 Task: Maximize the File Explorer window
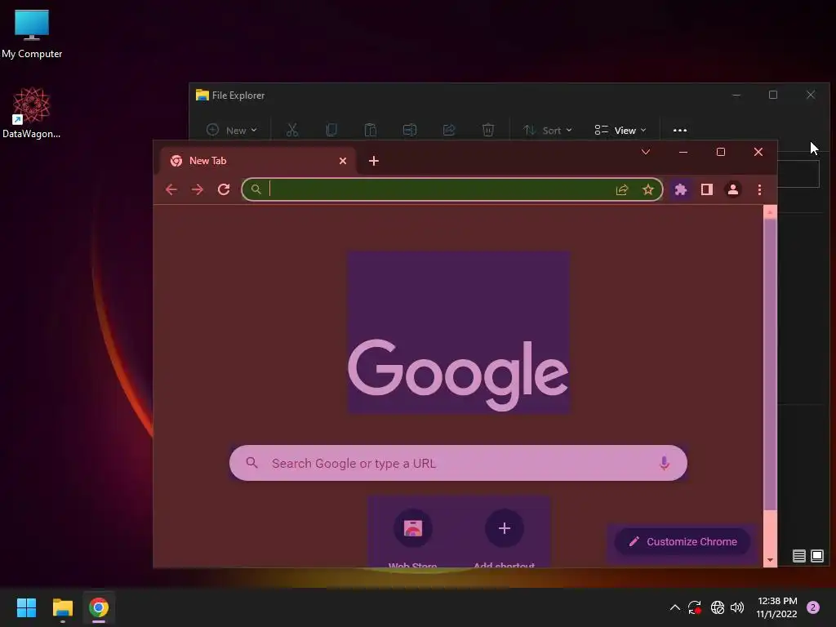[773, 95]
